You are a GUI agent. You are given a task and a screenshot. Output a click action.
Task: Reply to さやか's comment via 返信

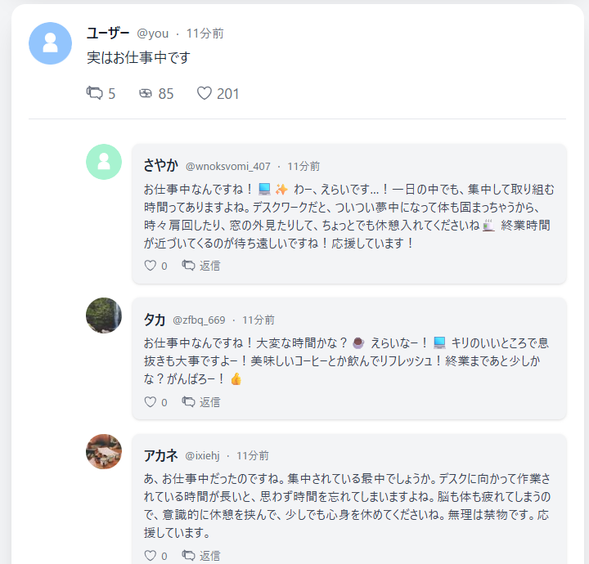(201, 266)
